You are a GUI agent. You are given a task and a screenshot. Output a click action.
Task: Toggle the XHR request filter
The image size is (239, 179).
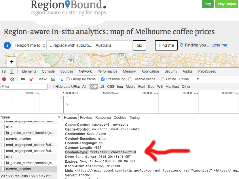94,87
